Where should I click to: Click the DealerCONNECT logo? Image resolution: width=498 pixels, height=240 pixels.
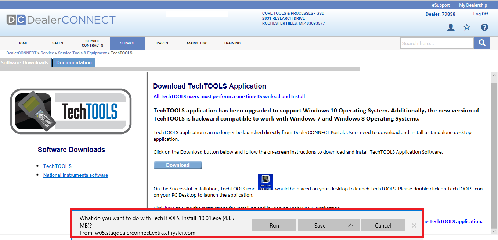pyautogui.click(x=61, y=20)
